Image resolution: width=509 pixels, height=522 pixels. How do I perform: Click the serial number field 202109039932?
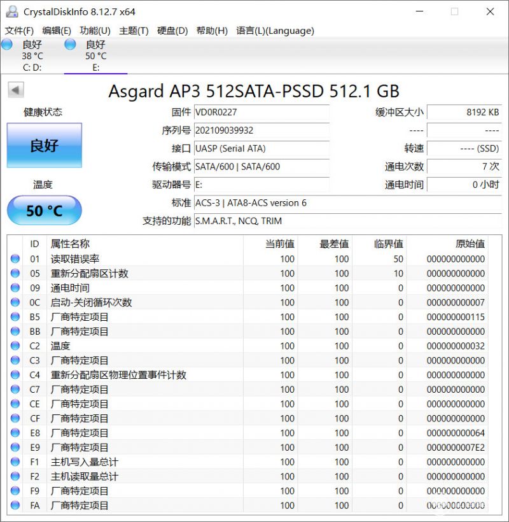[x=261, y=130]
